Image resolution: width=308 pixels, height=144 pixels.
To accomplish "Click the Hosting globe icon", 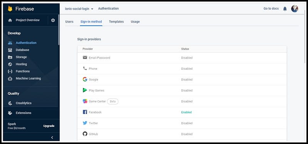I will click(10, 64).
